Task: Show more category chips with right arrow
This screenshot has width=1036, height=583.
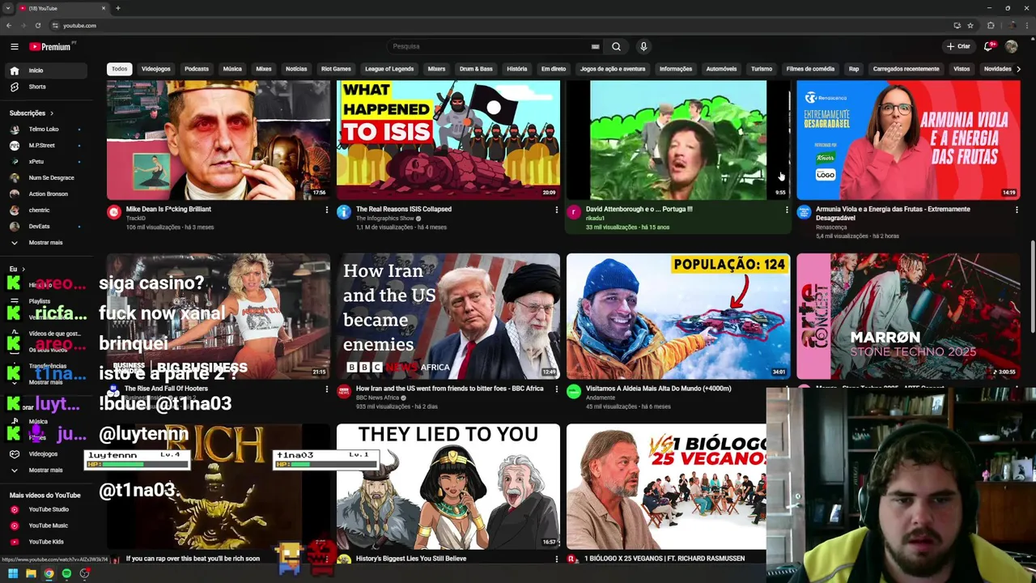Action: coord(1018,69)
